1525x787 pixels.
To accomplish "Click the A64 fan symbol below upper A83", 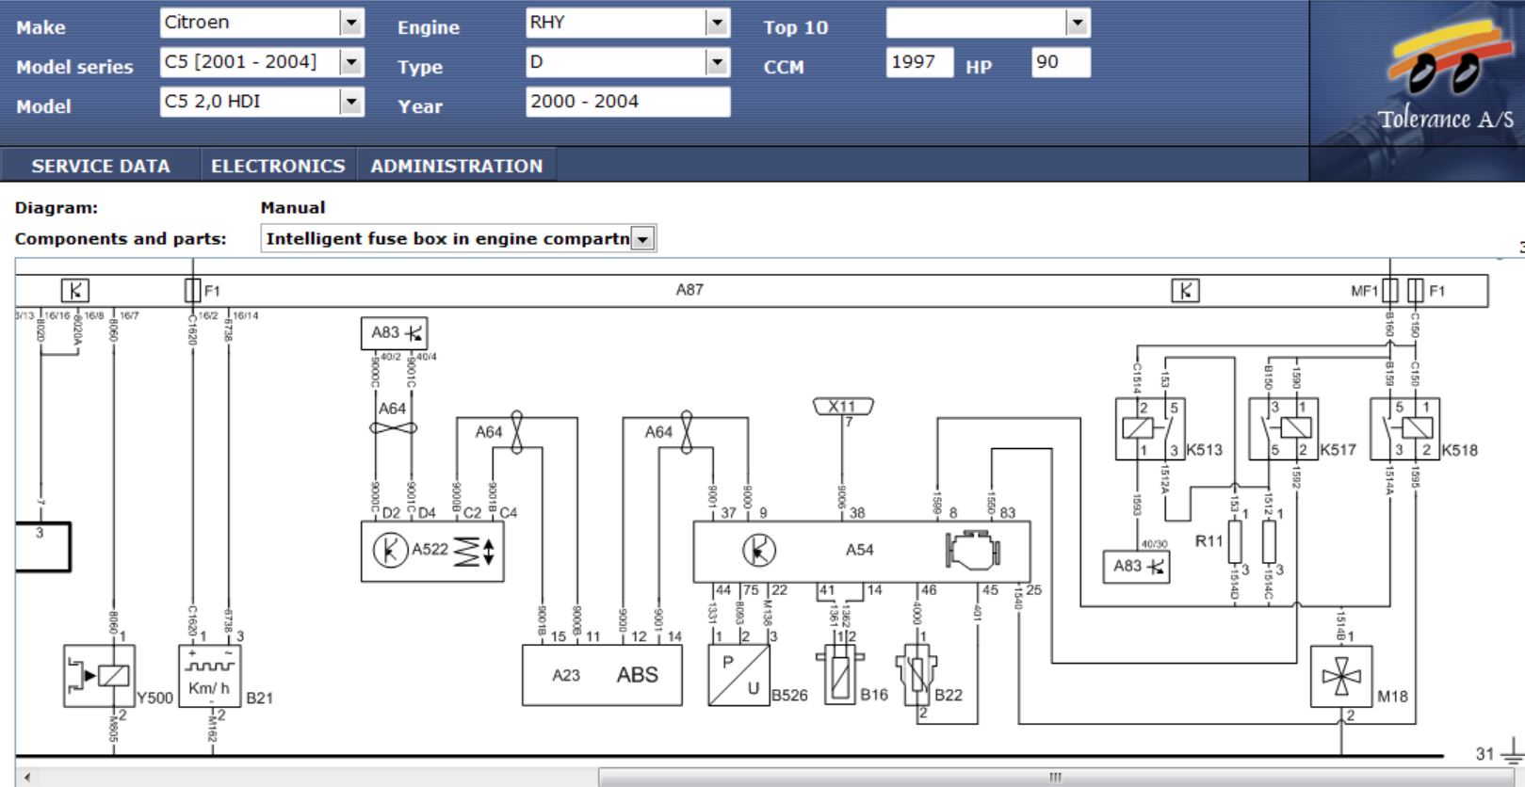I will coord(394,428).
